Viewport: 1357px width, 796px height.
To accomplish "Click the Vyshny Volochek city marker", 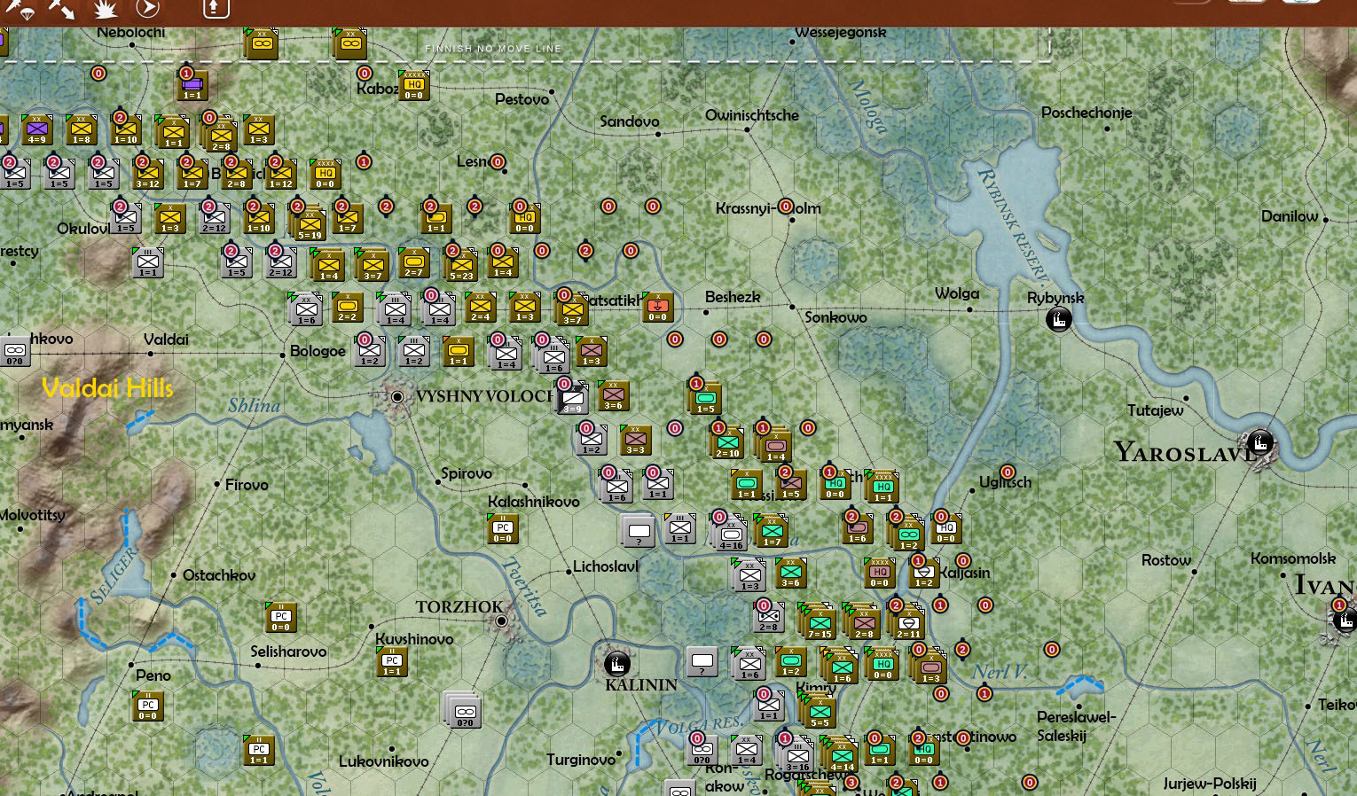I will [397, 396].
